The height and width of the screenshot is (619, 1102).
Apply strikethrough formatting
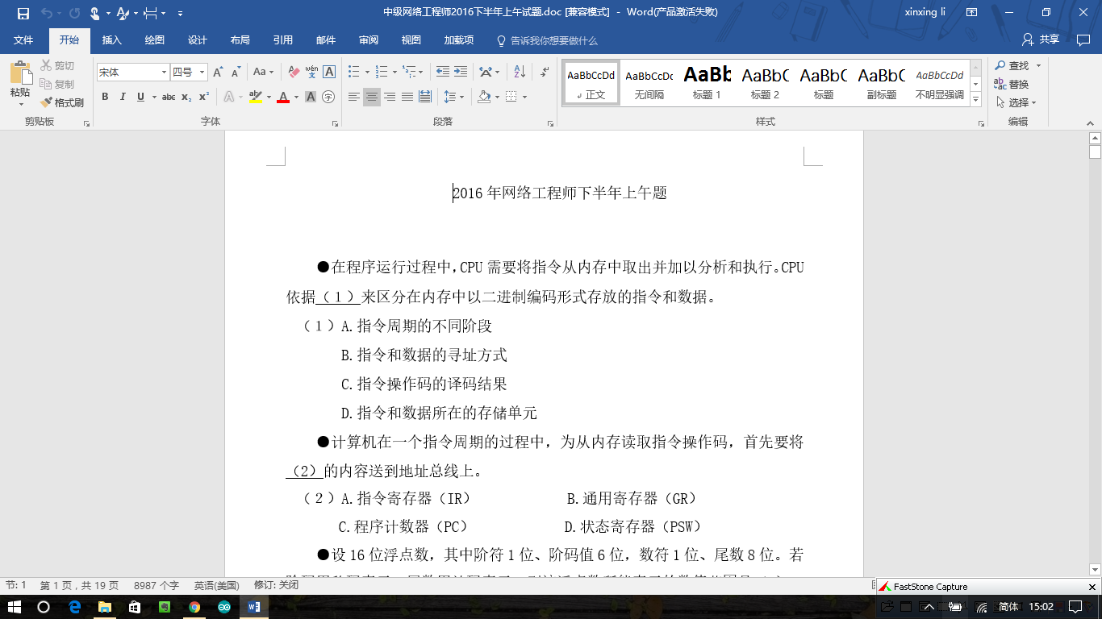pos(169,97)
